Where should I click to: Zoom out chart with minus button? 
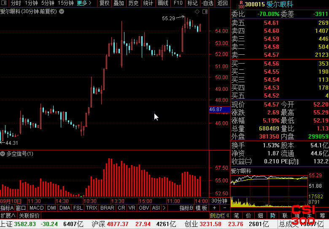(225, 208)
